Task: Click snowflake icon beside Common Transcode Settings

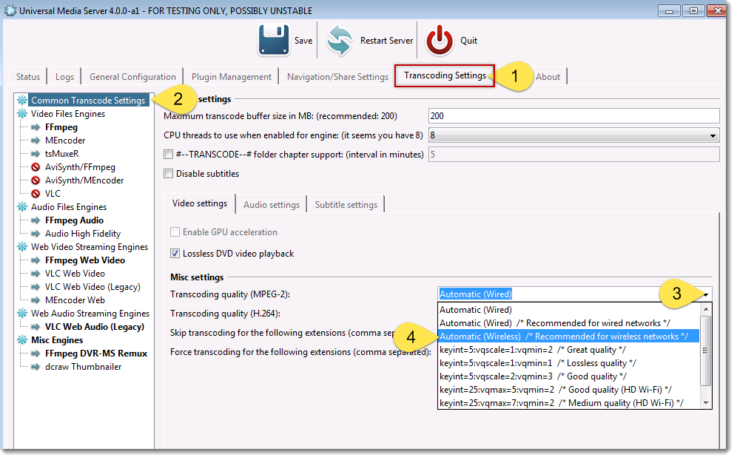Action: [x=22, y=100]
